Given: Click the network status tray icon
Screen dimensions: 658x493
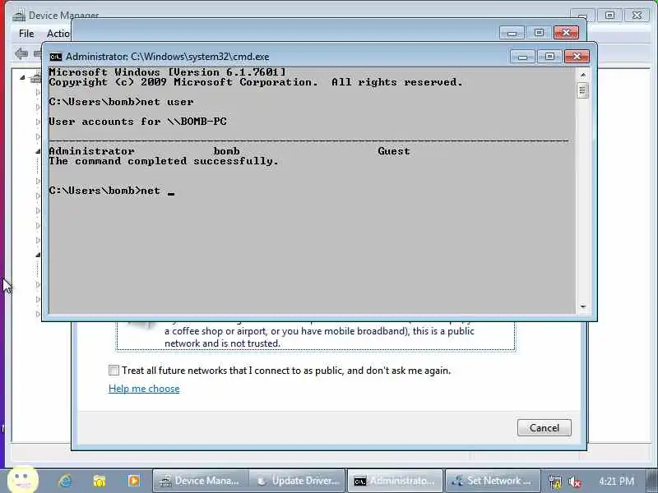Looking at the screenshot, I should click(554, 481).
